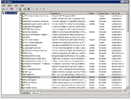The width and height of the screenshot is (131, 100).
Task: Sort by the Log On As column header
Action: pyautogui.click(x=119, y=13)
